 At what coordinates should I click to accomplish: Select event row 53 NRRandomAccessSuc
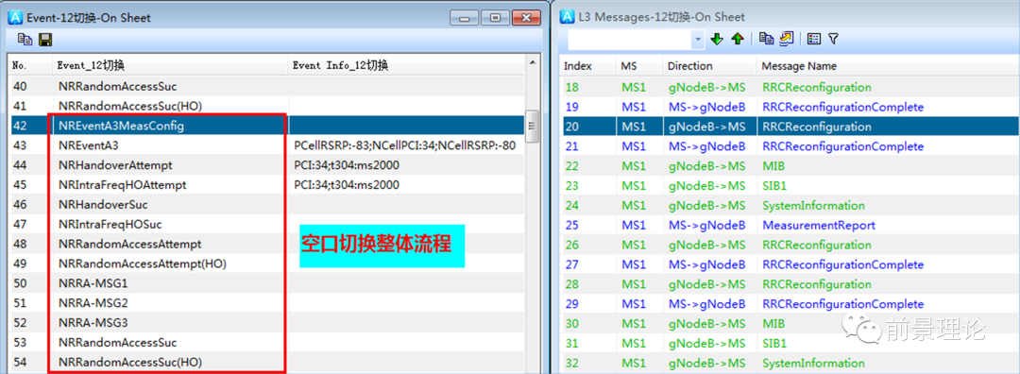(266, 342)
